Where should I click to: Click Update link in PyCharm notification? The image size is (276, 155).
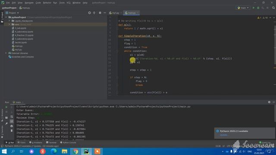point(223,135)
